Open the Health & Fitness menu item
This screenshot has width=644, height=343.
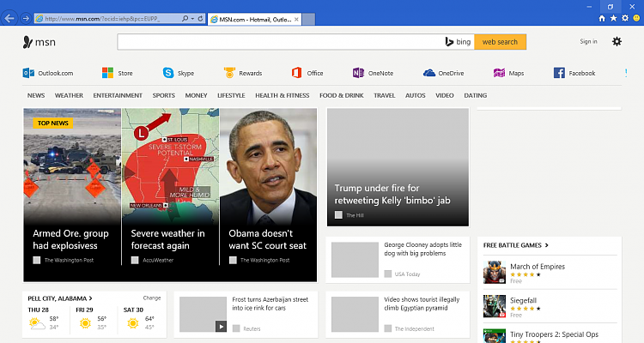point(283,95)
